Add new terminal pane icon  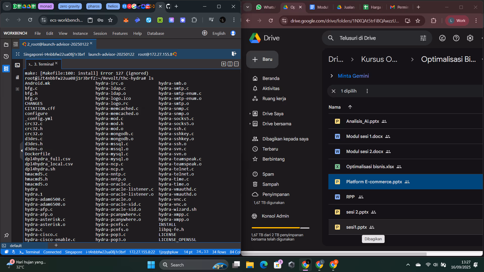(224, 64)
